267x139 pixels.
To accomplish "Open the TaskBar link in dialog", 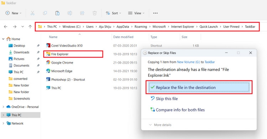I will click(x=210, y=62).
